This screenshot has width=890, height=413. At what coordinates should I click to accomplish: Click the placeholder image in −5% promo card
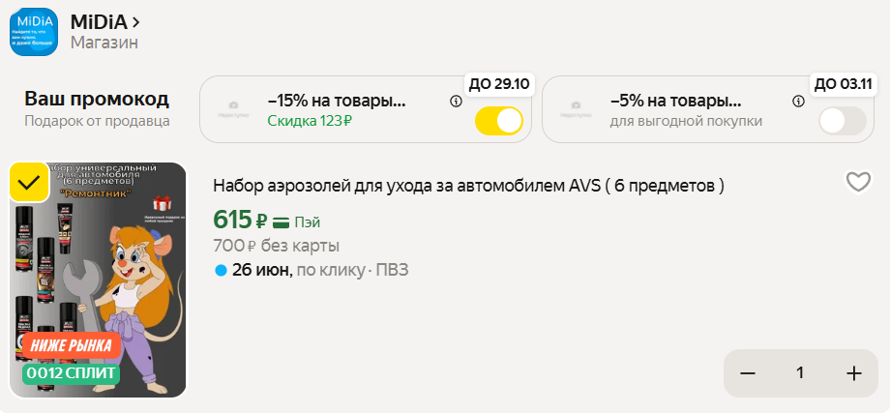coord(577,109)
